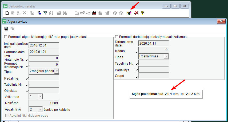Enable 'Formuoti algos kintamųjų reikšmes' checkbox
This screenshot has height=122, width=228.
point(6,37)
